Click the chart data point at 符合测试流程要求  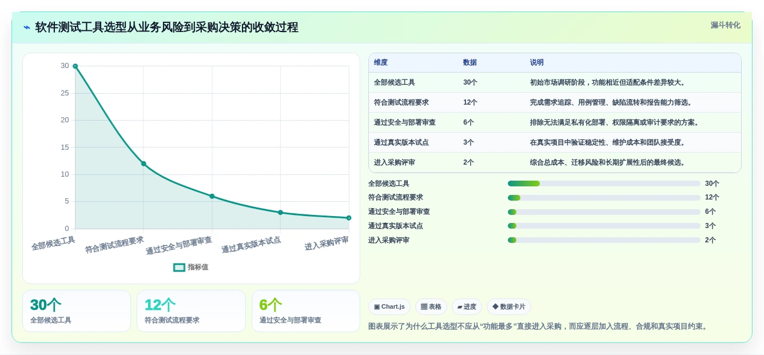[x=144, y=163]
